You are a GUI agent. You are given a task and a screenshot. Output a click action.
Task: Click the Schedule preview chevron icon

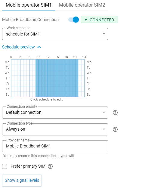pos(39,47)
